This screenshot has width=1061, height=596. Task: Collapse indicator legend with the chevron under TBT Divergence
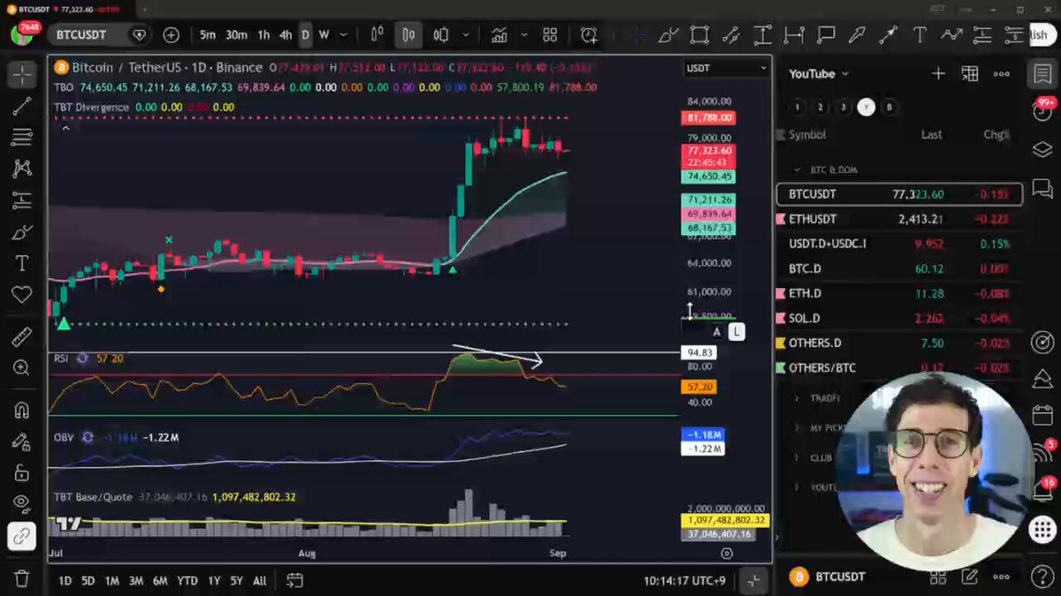(x=65, y=128)
